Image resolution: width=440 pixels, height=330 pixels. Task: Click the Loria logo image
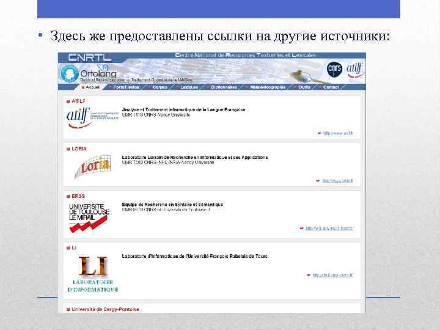93,167
